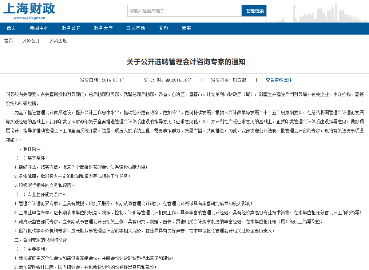Click the search keyword input field
Screen dimensions: 369x270
(184, 11)
